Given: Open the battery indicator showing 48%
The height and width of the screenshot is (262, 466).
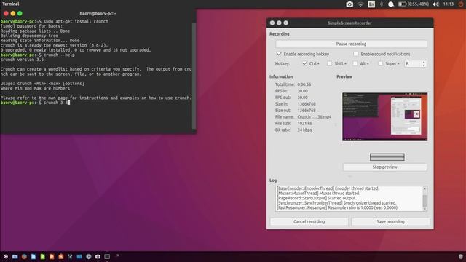Looking at the screenshot, I should [x=413, y=4].
